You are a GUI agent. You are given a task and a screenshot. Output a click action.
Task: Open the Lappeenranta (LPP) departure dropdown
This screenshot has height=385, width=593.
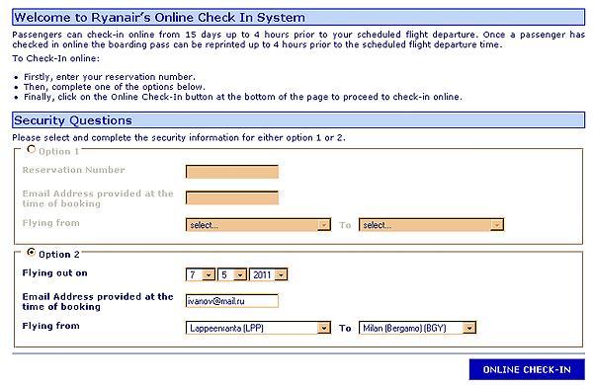click(258, 328)
